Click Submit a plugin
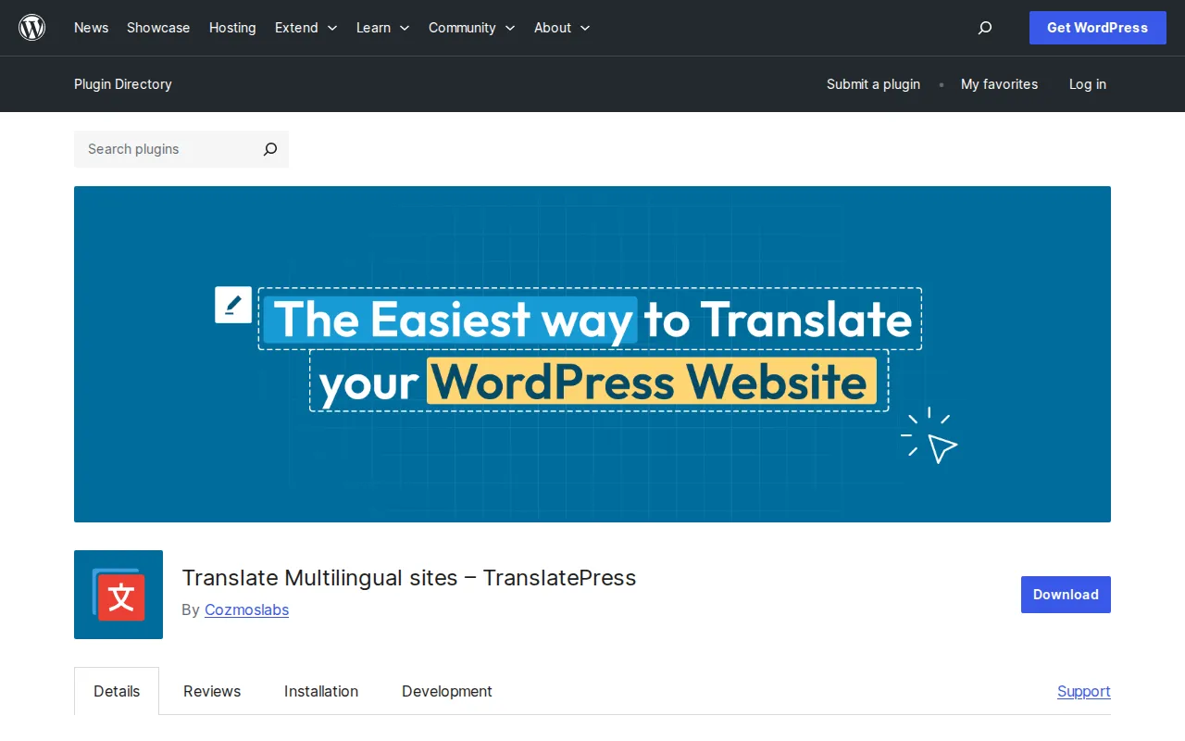 click(x=873, y=84)
